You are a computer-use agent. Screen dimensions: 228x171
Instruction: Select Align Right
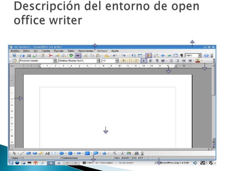[157, 61]
